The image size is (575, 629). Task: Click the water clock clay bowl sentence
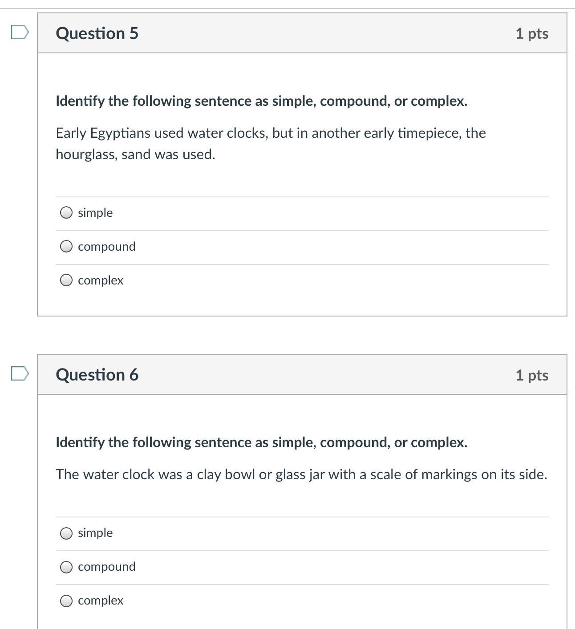pos(301,474)
